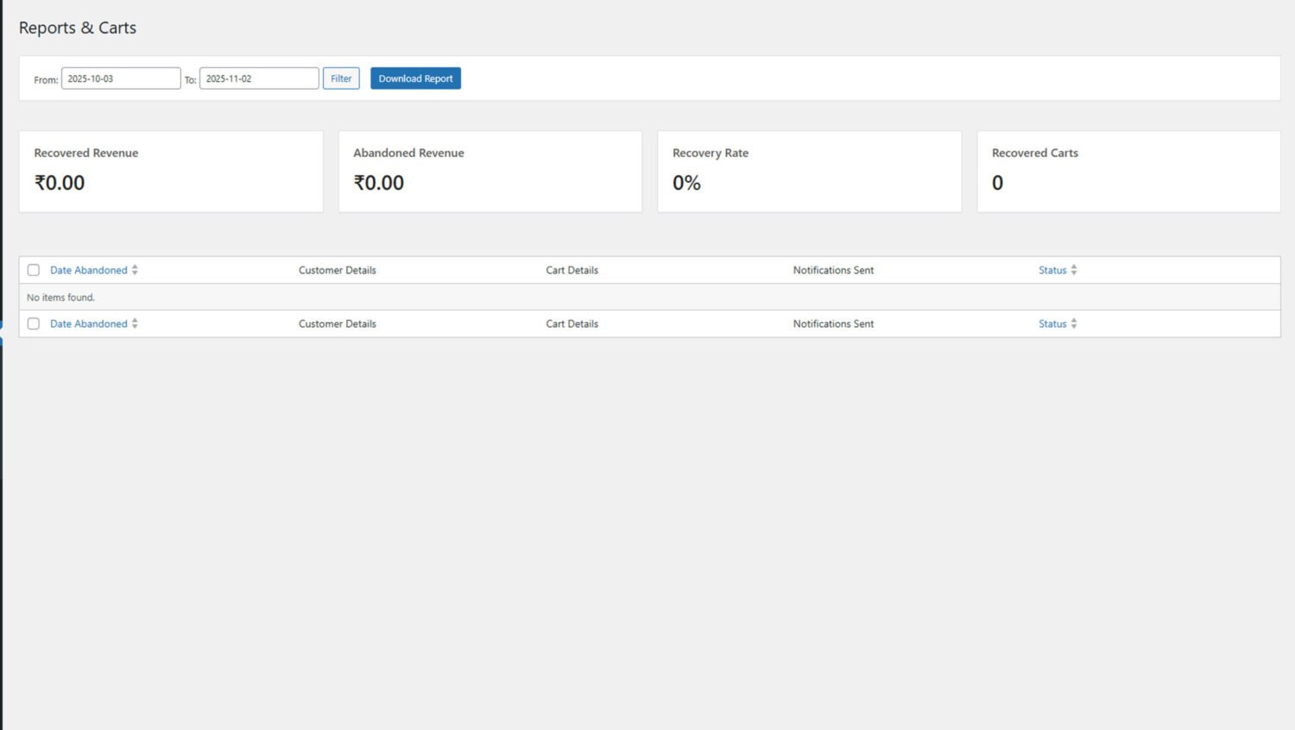
Task: Click the Cart Details header column
Action: [572, 270]
